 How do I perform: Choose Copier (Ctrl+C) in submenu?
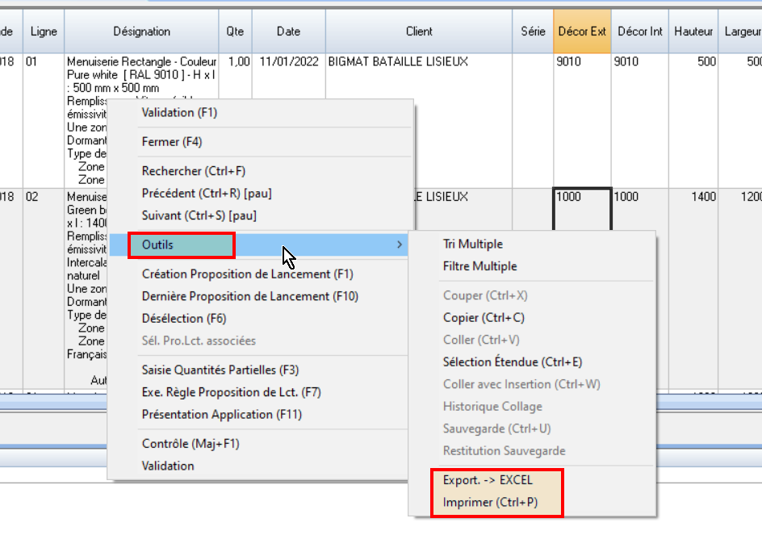pyautogui.click(x=484, y=318)
